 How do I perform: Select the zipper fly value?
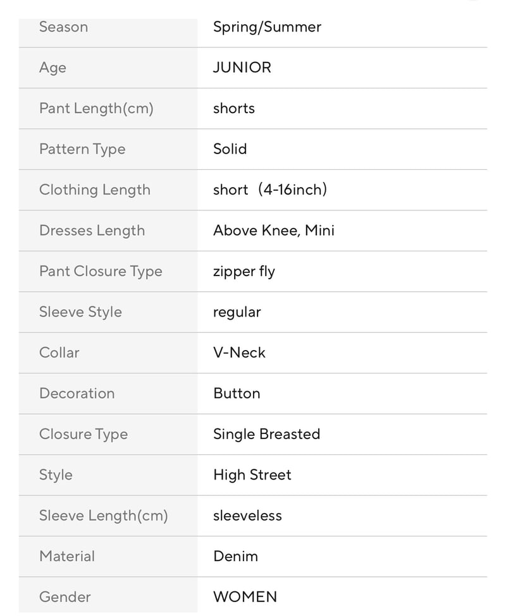[x=244, y=272]
